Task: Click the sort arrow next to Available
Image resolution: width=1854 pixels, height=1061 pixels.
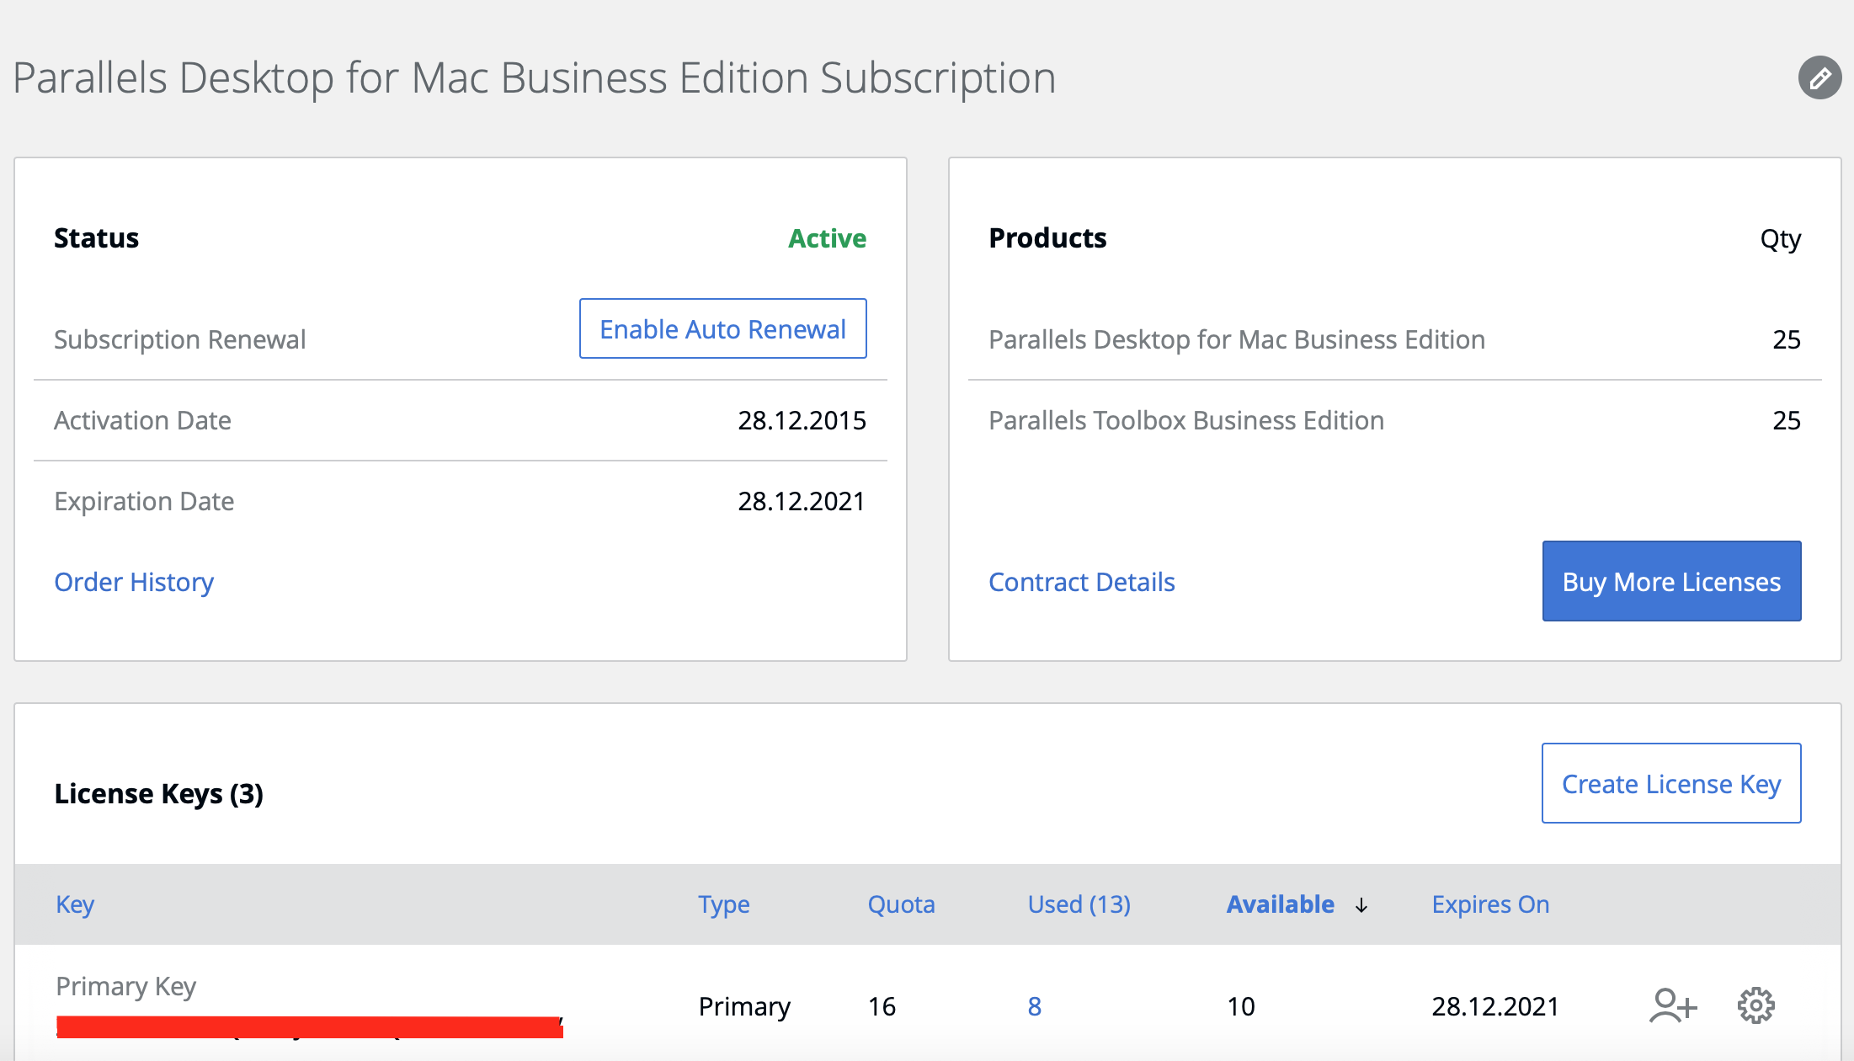Action: coord(1361,905)
